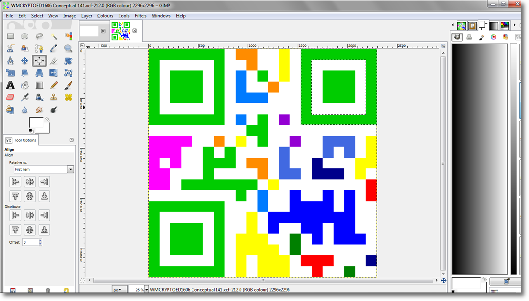Open the Tool Options tab configuration menu
Viewport: 529px width, 301px height.
click(x=72, y=140)
